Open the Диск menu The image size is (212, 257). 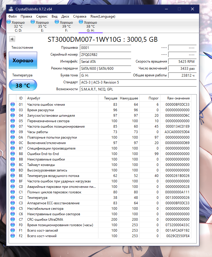click(x=65, y=16)
